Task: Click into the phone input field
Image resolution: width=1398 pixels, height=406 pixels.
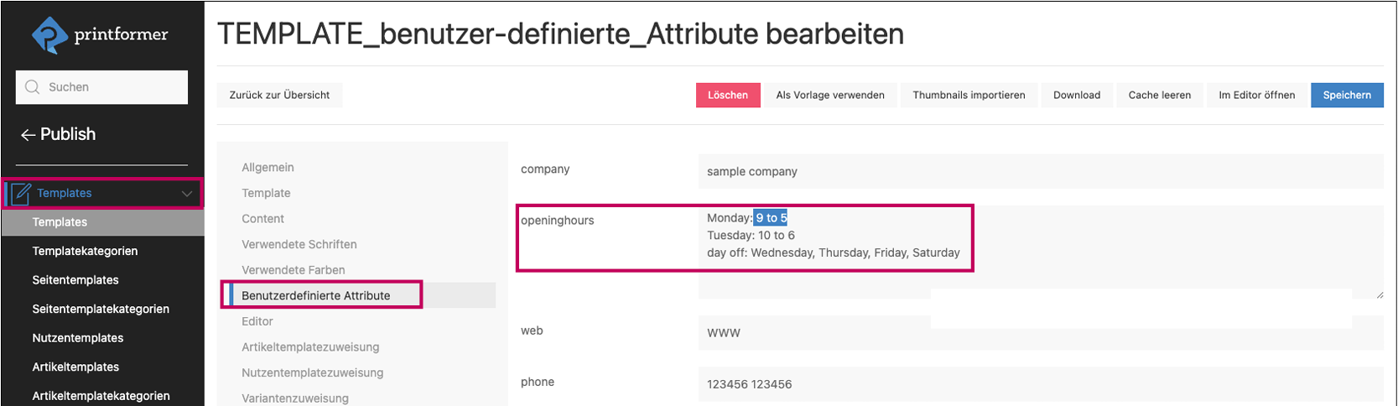Action: click(x=1040, y=384)
